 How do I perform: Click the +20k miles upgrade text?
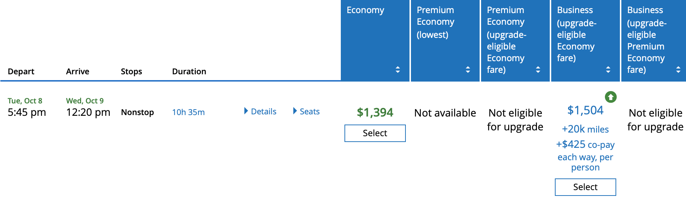pos(585,129)
